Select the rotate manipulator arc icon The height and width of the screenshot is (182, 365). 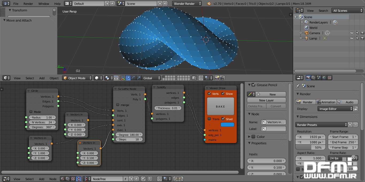pyautogui.click(x=133, y=78)
